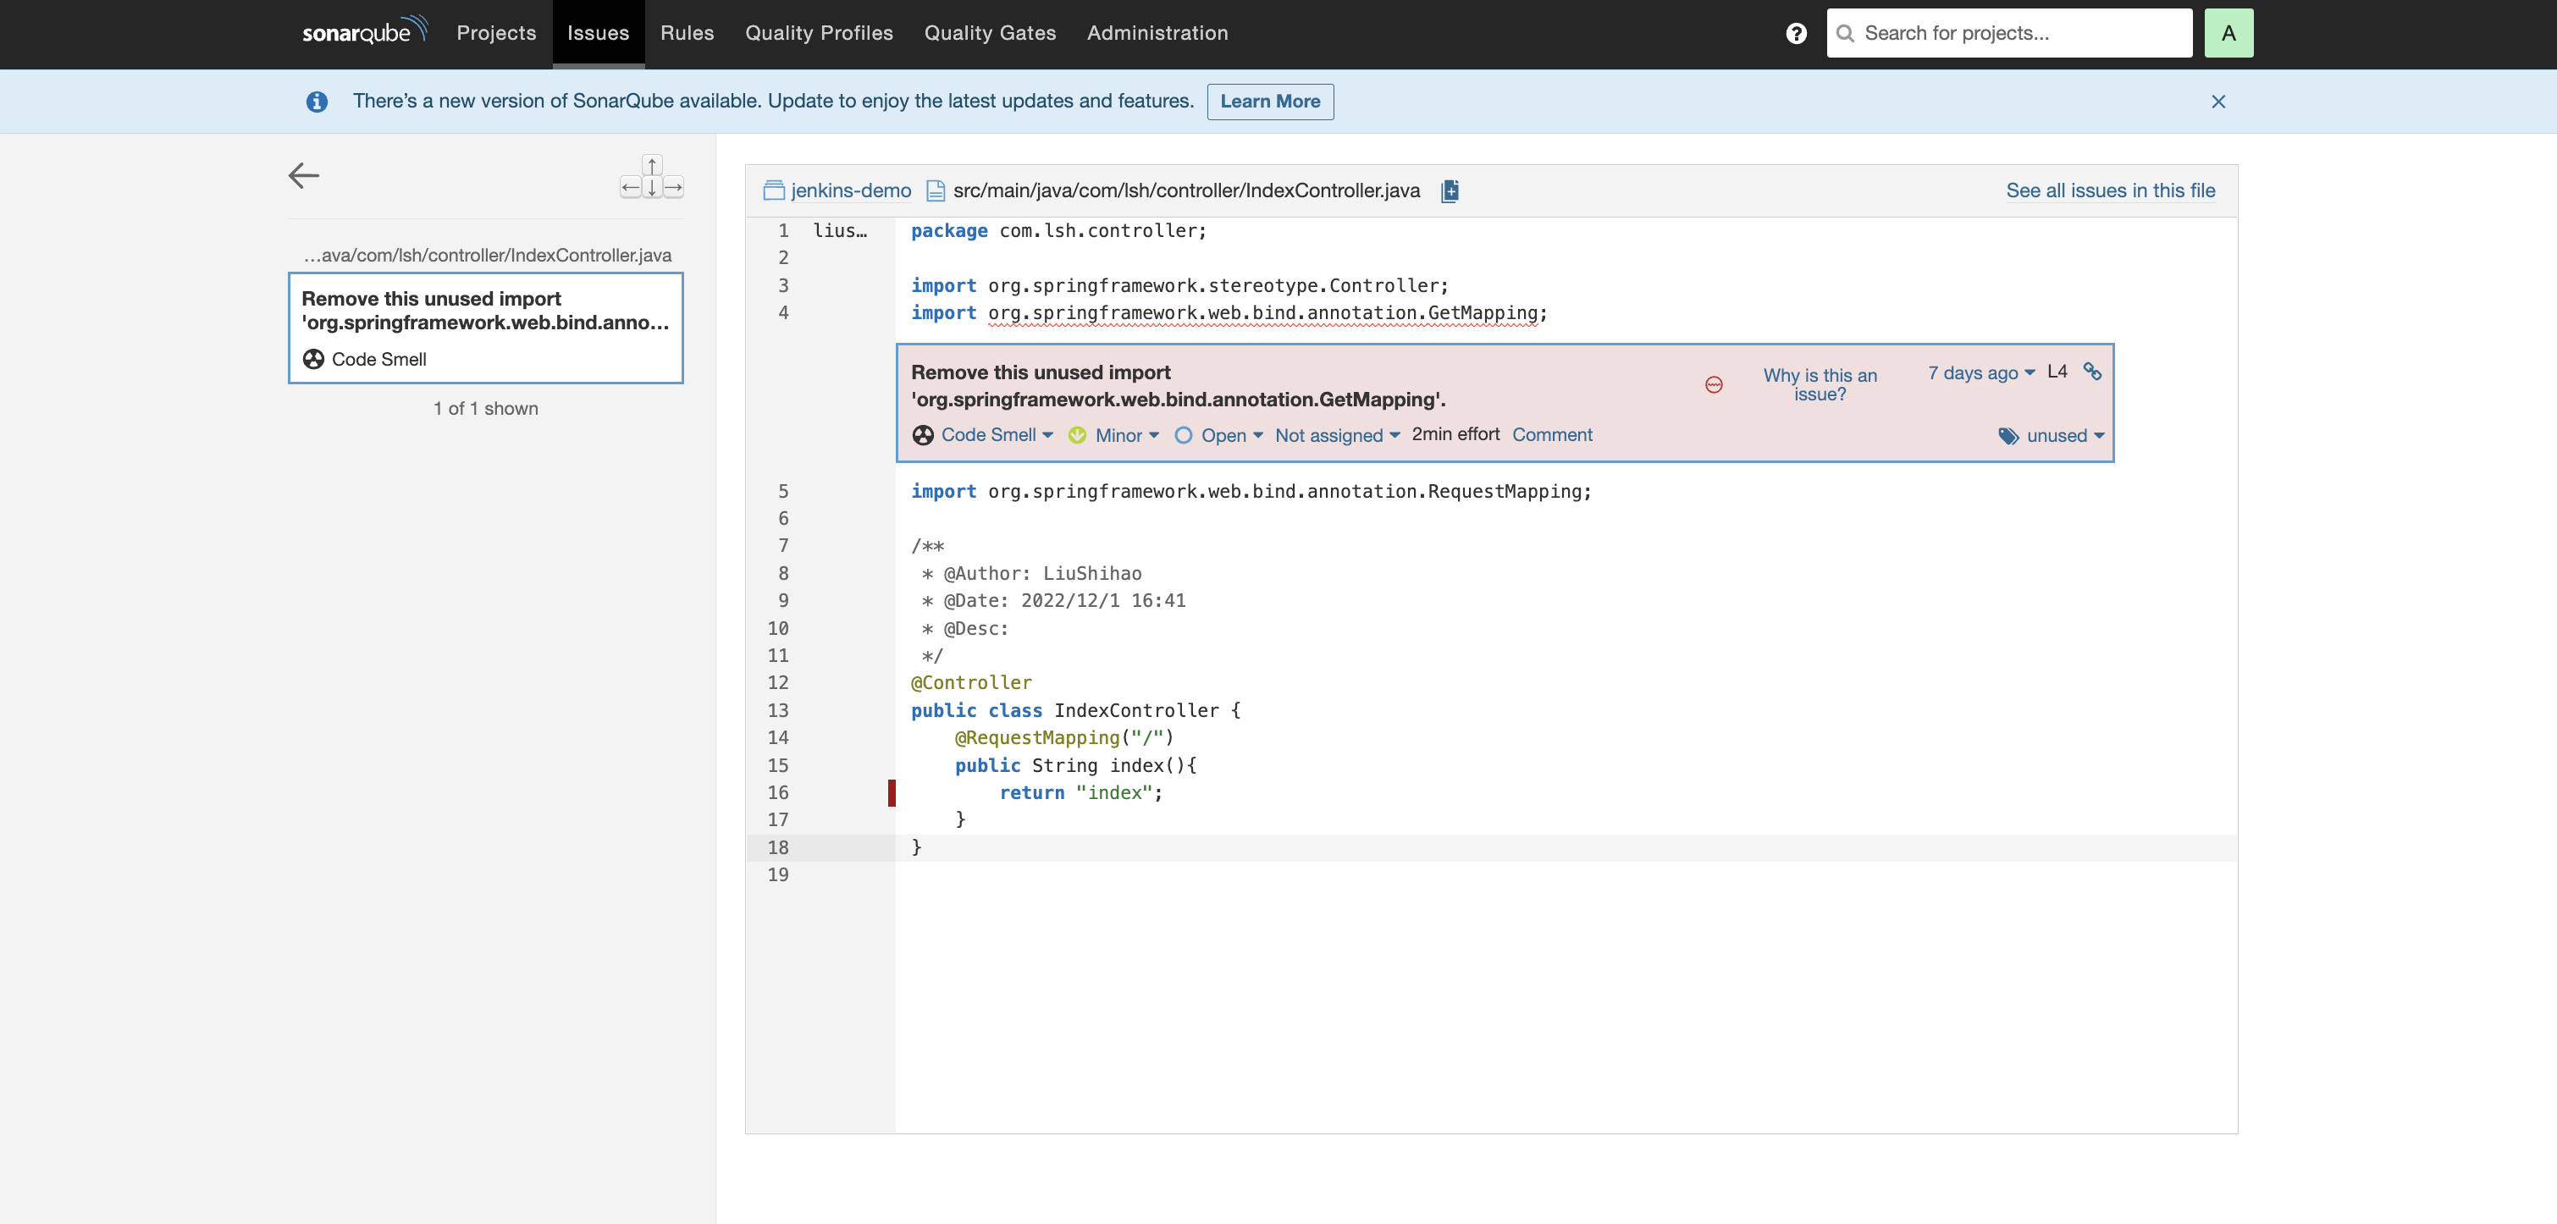Viewport: 2557px width, 1224px height.
Task: Go to the Rules tab
Action: (687, 34)
